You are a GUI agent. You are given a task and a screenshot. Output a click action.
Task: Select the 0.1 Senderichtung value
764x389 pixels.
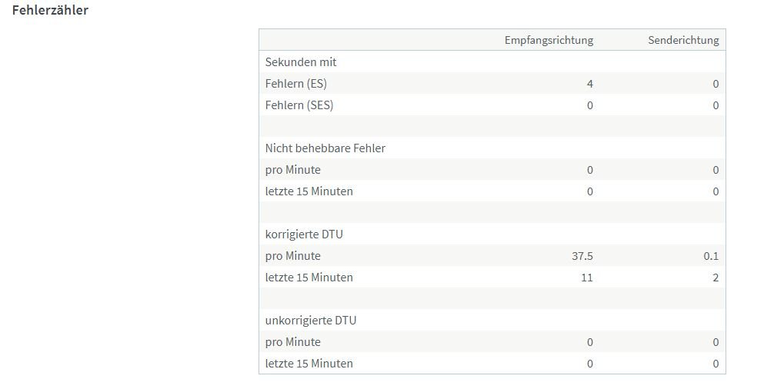click(711, 256)
